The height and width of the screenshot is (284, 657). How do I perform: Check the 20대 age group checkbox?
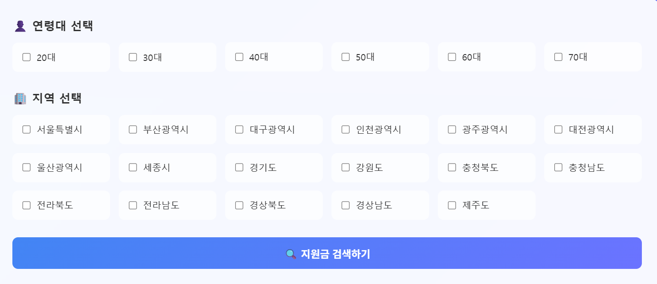[27, 57]
